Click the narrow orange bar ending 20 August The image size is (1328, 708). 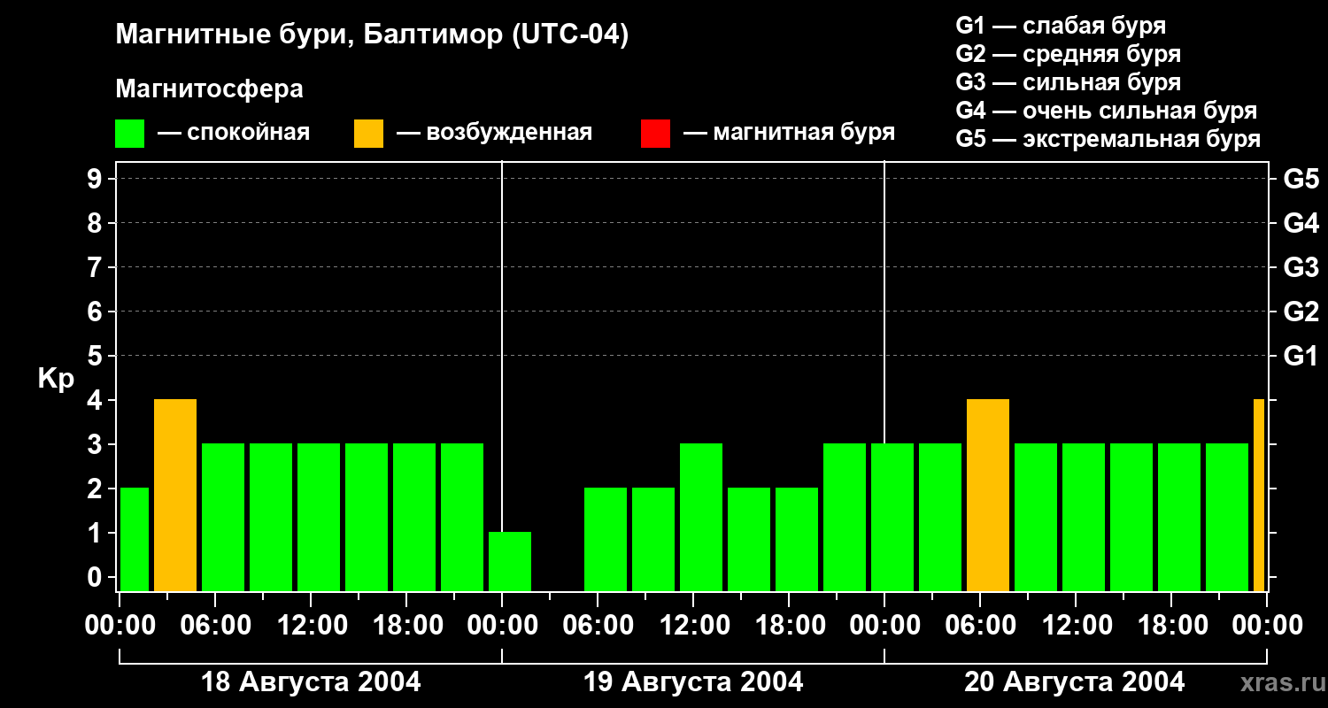coord(1259,496)
